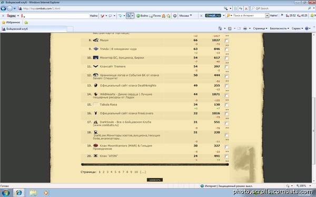Click the browser Back arrow button
Image resolution: width=316 pixels, height=197 pixels.
(x=4, y=8)
